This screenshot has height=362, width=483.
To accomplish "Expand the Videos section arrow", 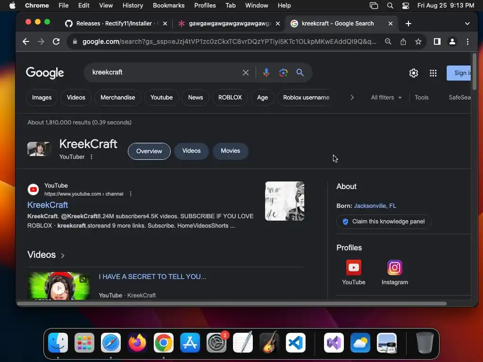I will 63,255.
